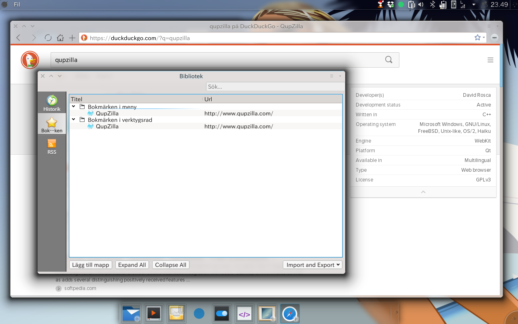Click the back arrow in the QupZilla toolbar
This screenshot has height=324, width=518.
(18, 38)
